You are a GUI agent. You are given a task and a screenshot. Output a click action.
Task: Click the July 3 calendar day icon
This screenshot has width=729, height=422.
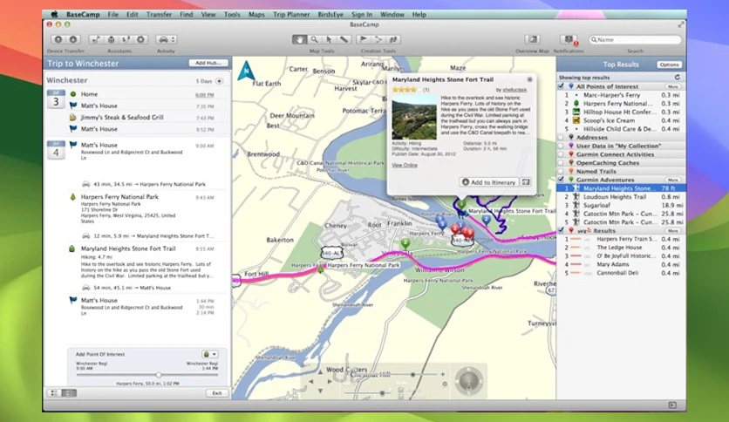[56, 99]
